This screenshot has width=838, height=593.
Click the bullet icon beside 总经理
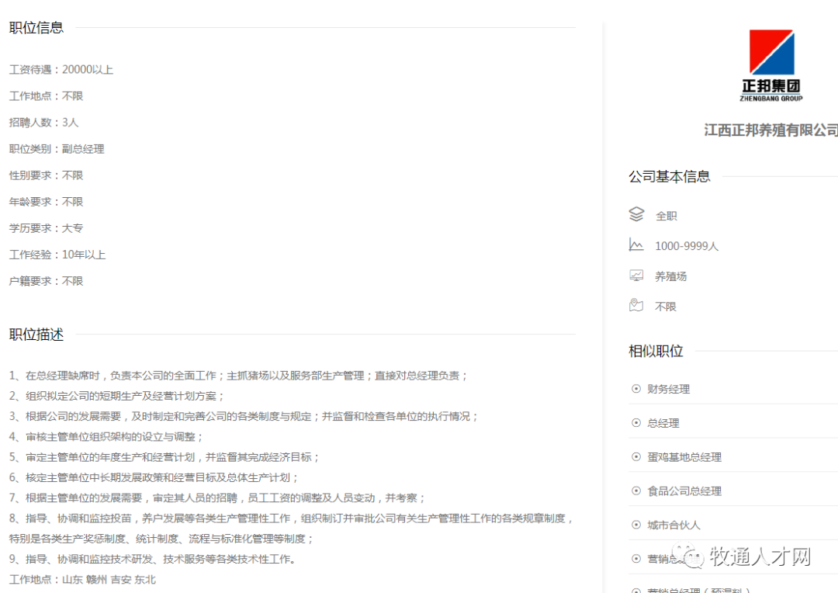click(635, 423)
